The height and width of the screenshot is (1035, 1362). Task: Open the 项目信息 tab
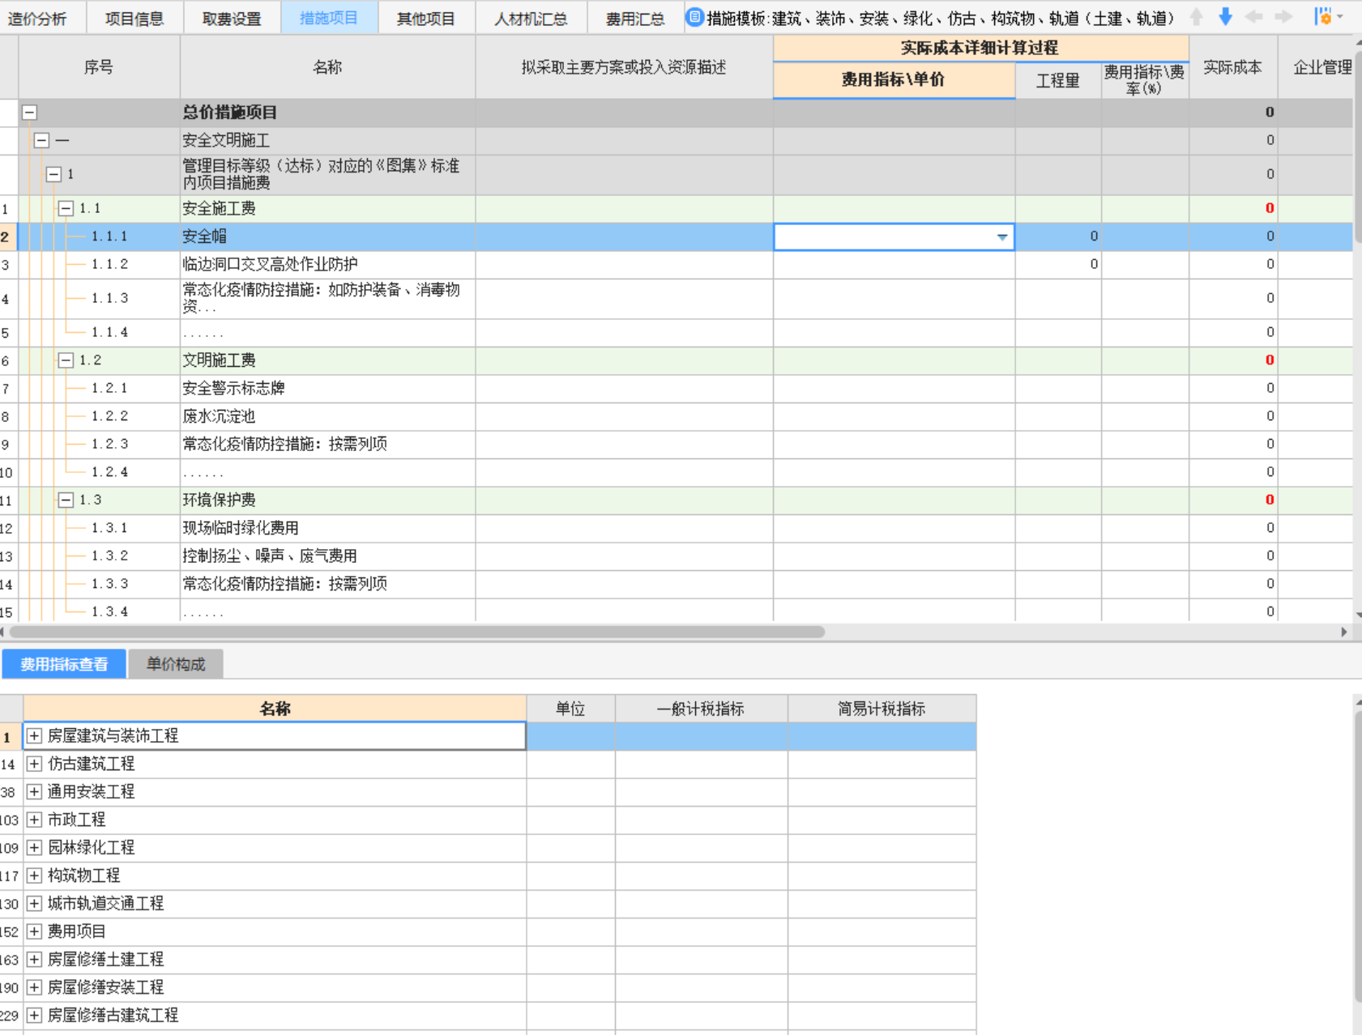coord(134,18)
